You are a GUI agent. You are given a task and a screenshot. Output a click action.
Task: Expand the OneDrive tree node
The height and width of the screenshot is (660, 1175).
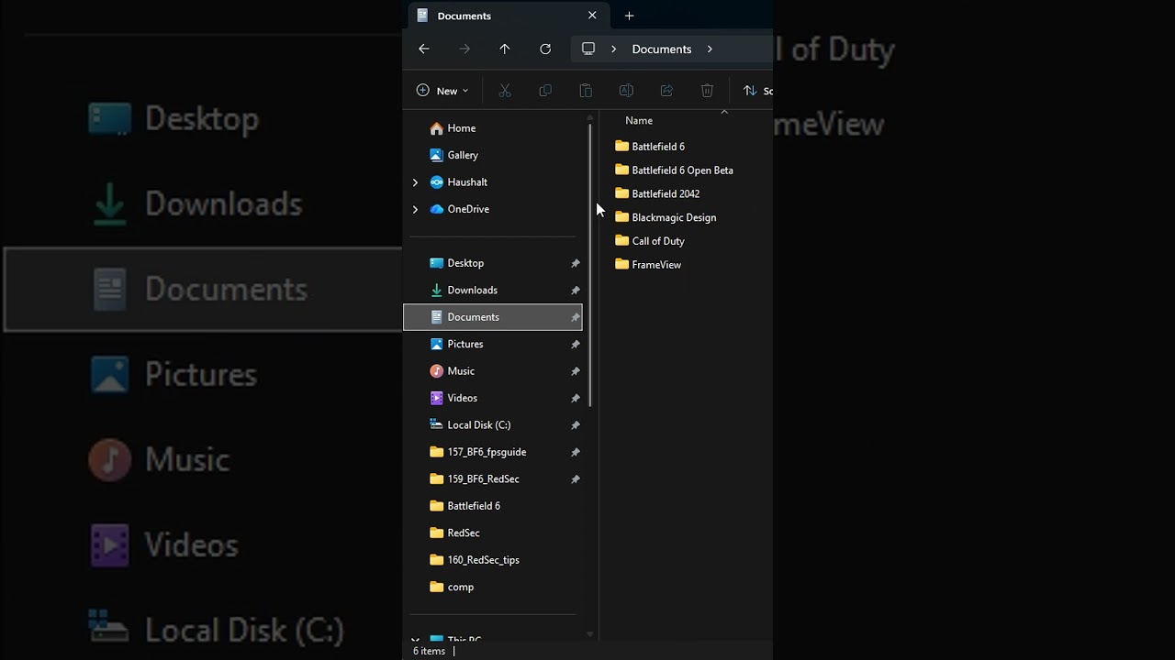tap(415, 209)
